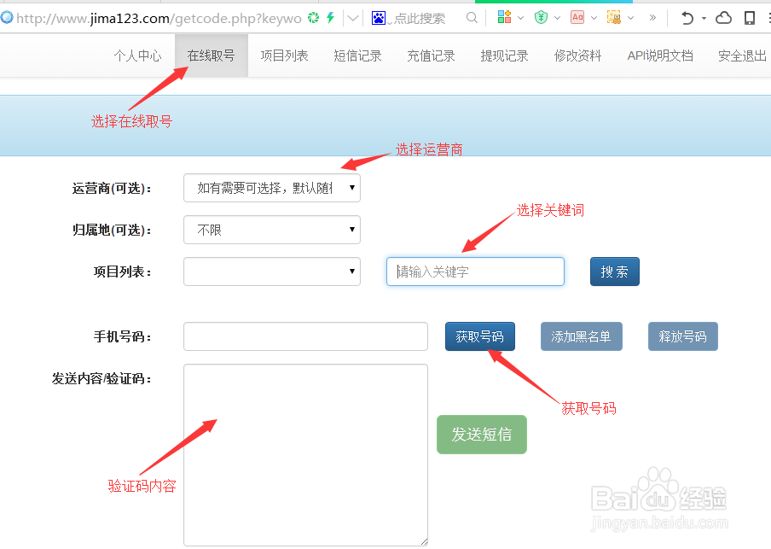Viewport: 771px width, 549px height.
Task: Click the 发送短信 green button
Action: [481, 435]
